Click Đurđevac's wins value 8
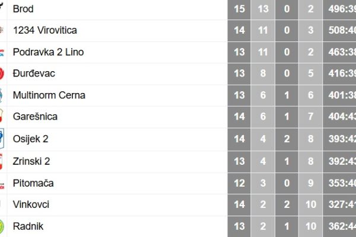The width and height of the screenshot is (356, 237). (x=263, y=73)
